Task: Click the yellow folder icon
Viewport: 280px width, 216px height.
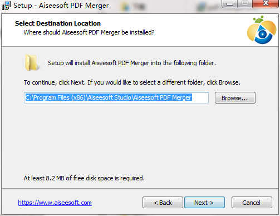Action: (x=32, y=63)
